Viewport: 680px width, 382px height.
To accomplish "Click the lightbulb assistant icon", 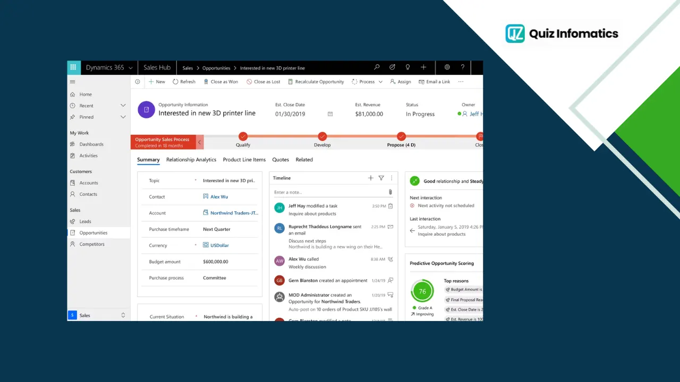I will coord(407,67).
